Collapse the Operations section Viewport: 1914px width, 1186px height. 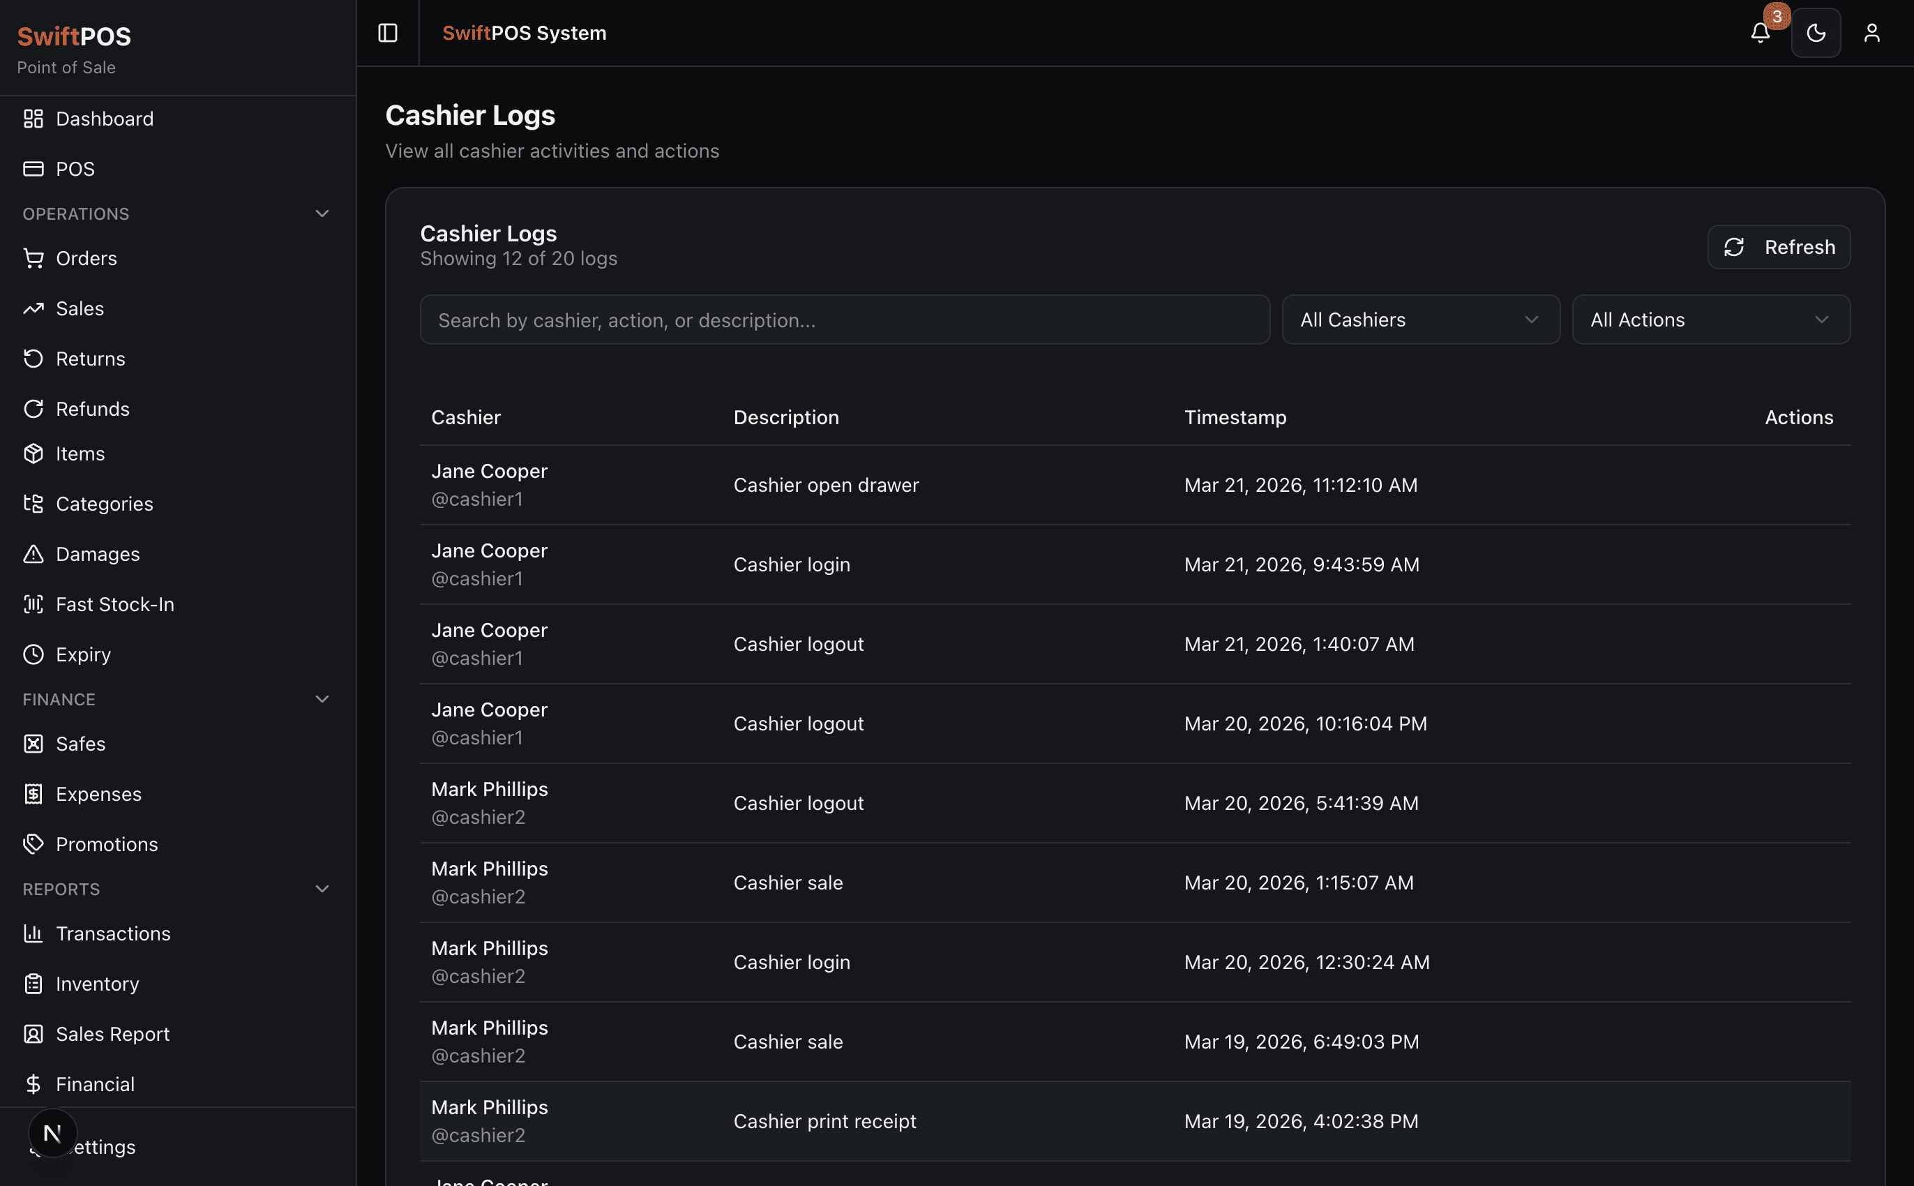click(322, 213)
